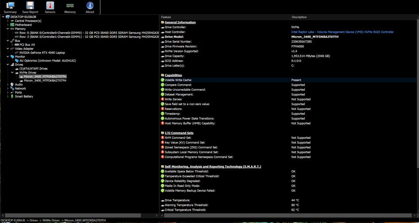Expand the Ports tree node
The height and width of the screenshot is (223, 419).
pos(8,93)
